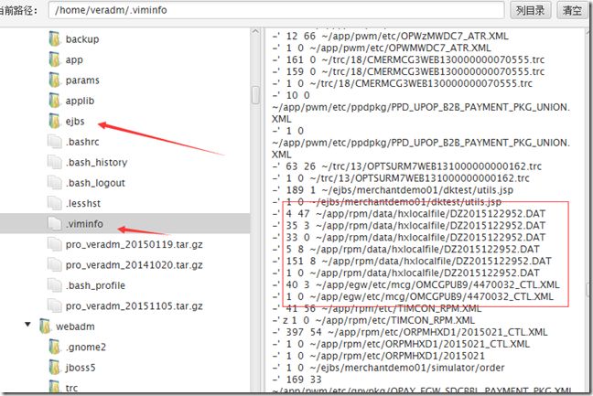Select the applib folder name

coord(80,101)
